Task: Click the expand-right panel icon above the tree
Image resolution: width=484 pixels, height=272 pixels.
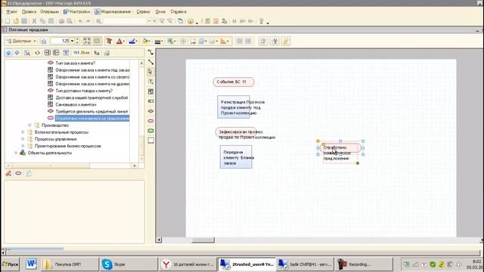Action: (56, 53)
